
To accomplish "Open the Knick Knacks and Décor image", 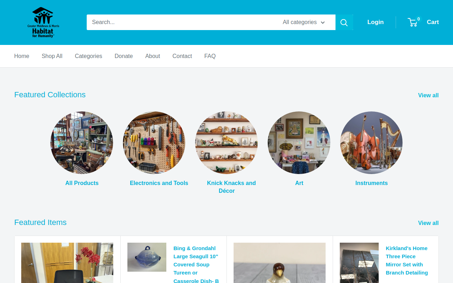I will pyautogui.click(x=226, y=143).
